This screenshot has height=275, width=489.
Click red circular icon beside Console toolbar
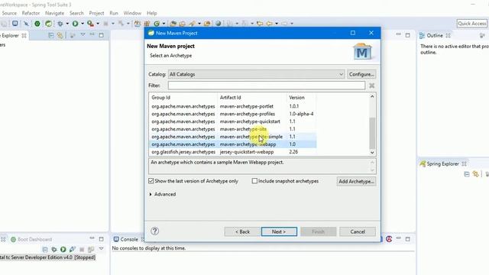click(x=389, y=239)
